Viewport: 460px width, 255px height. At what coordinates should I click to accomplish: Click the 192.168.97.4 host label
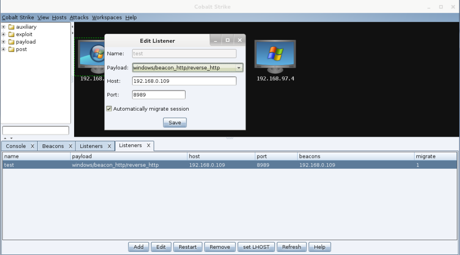point(275,79)
